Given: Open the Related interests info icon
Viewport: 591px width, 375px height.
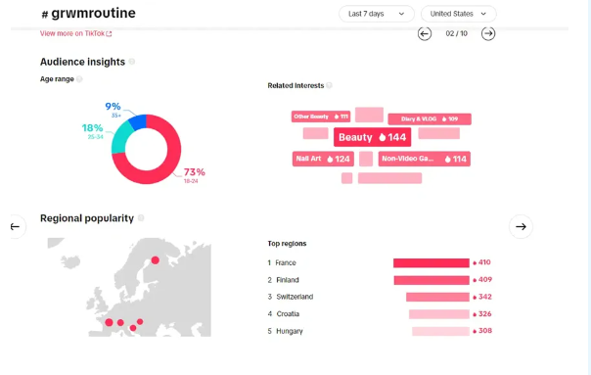Looking at the screenshot, I should 329,85.
